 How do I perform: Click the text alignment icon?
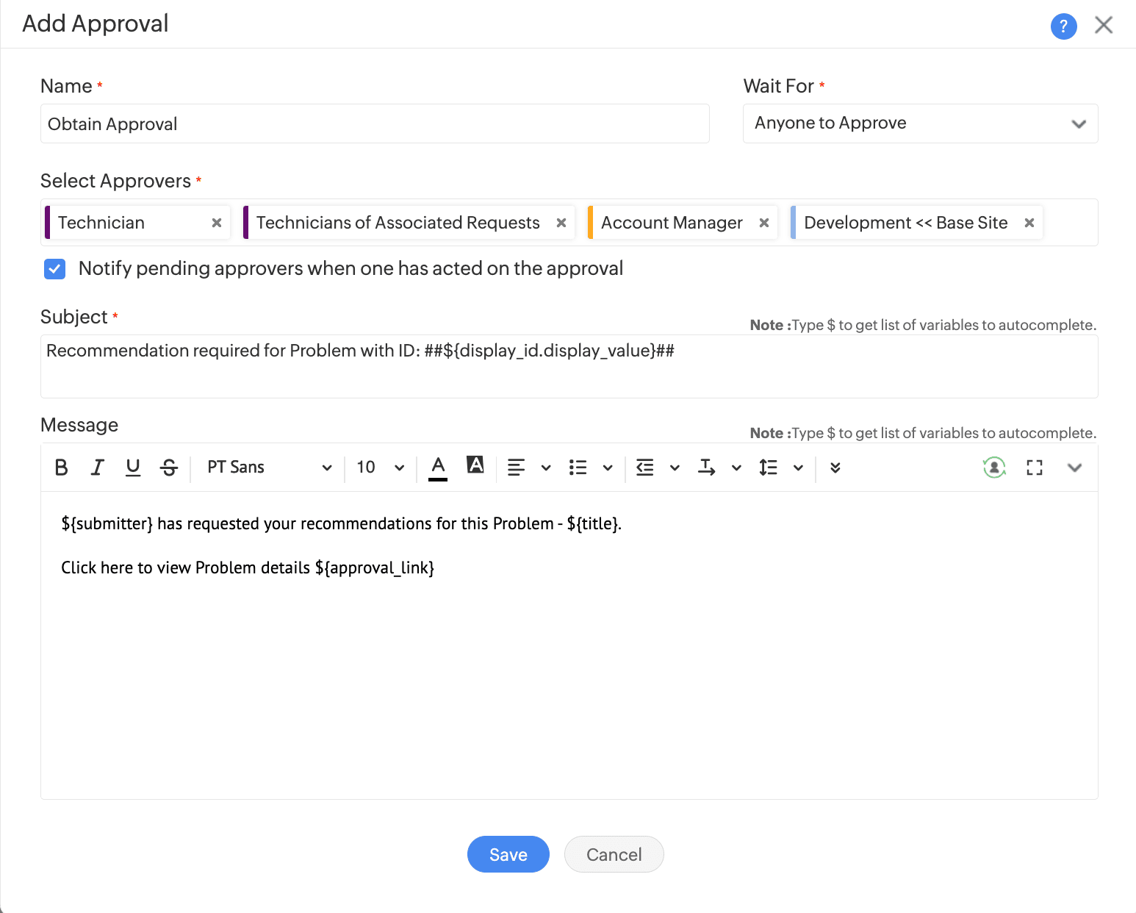[517, 468]
